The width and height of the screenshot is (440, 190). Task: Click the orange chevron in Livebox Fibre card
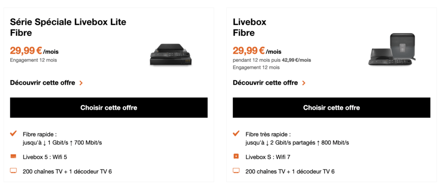coord(304,83)
